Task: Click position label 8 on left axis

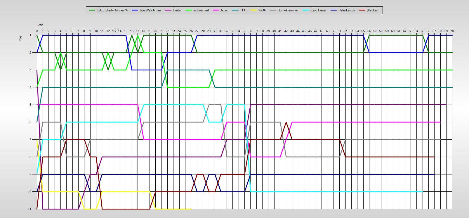Action: 30,157
